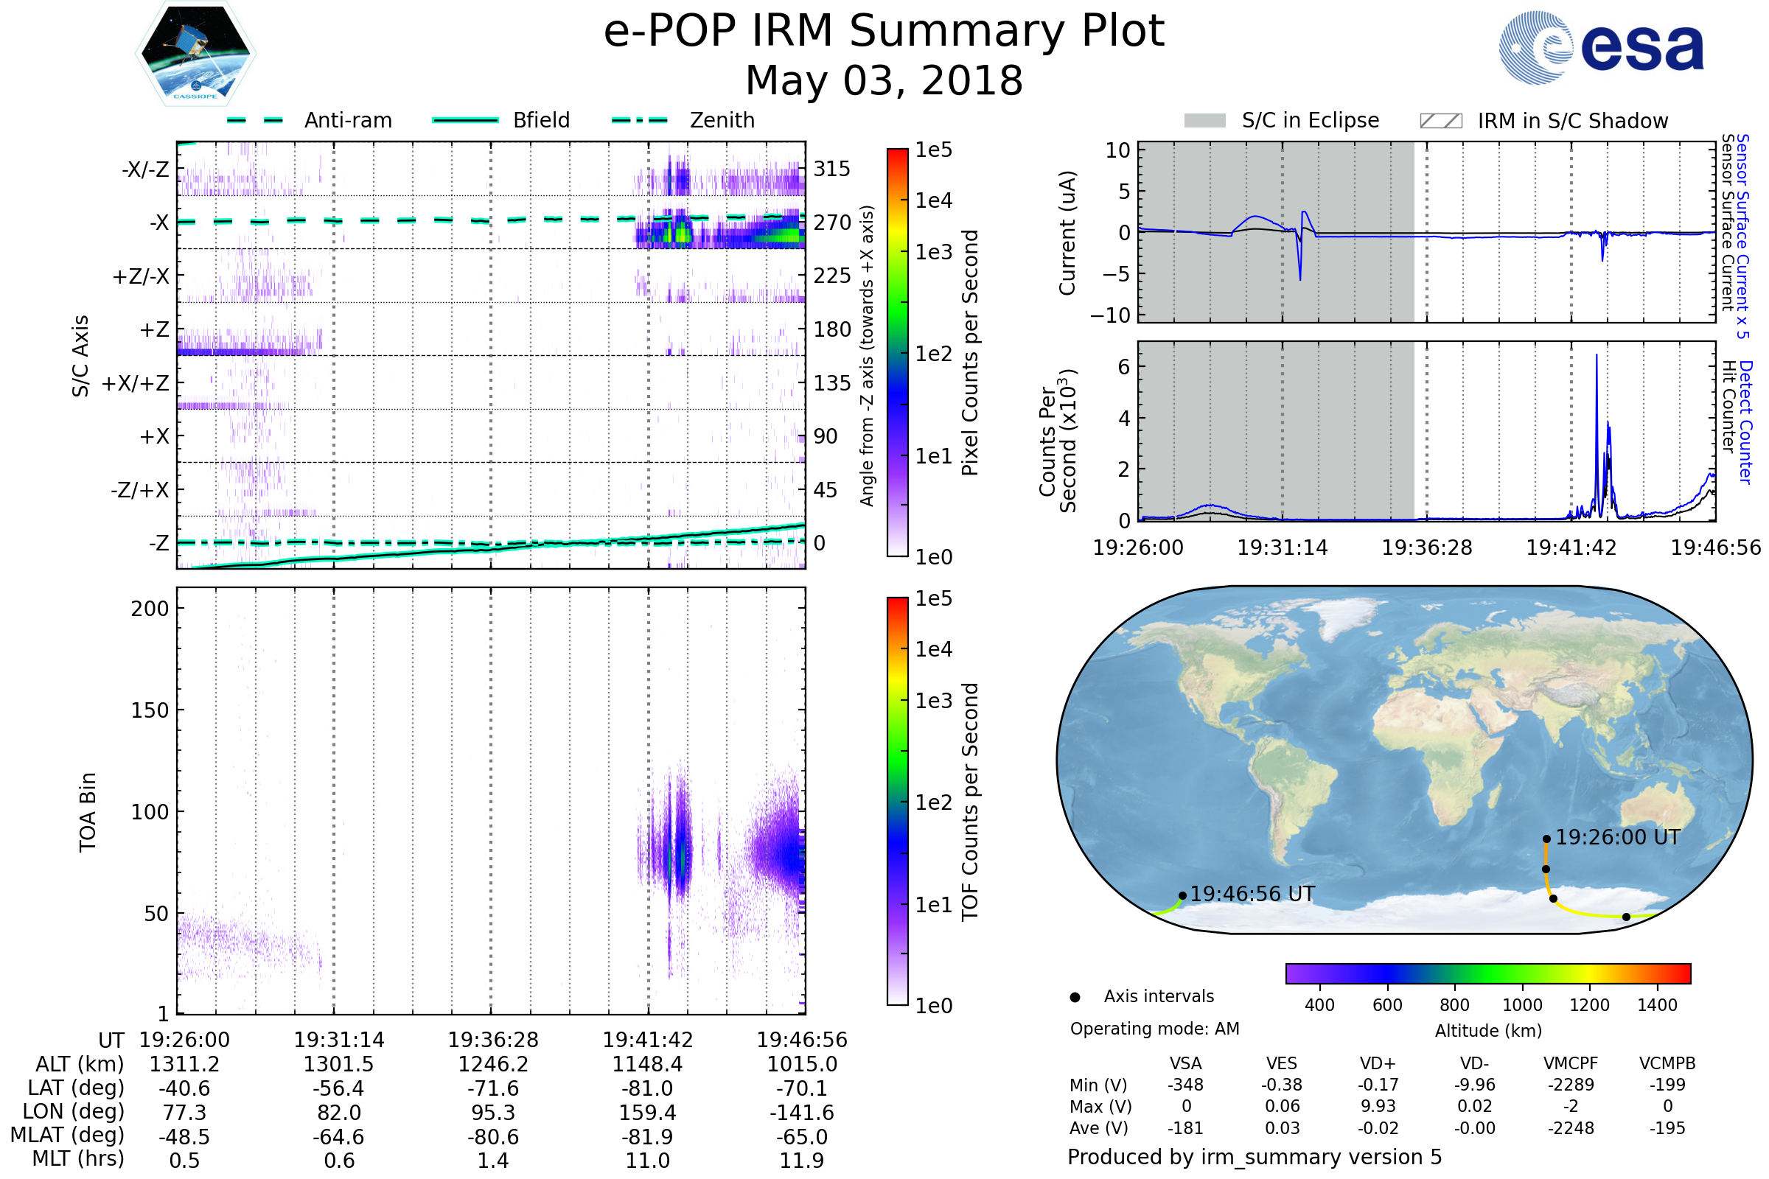Click the IRM in S/C Shadow hatched patch
This screenshot has height=1179, width=1769.
[x=1440, y=121]
